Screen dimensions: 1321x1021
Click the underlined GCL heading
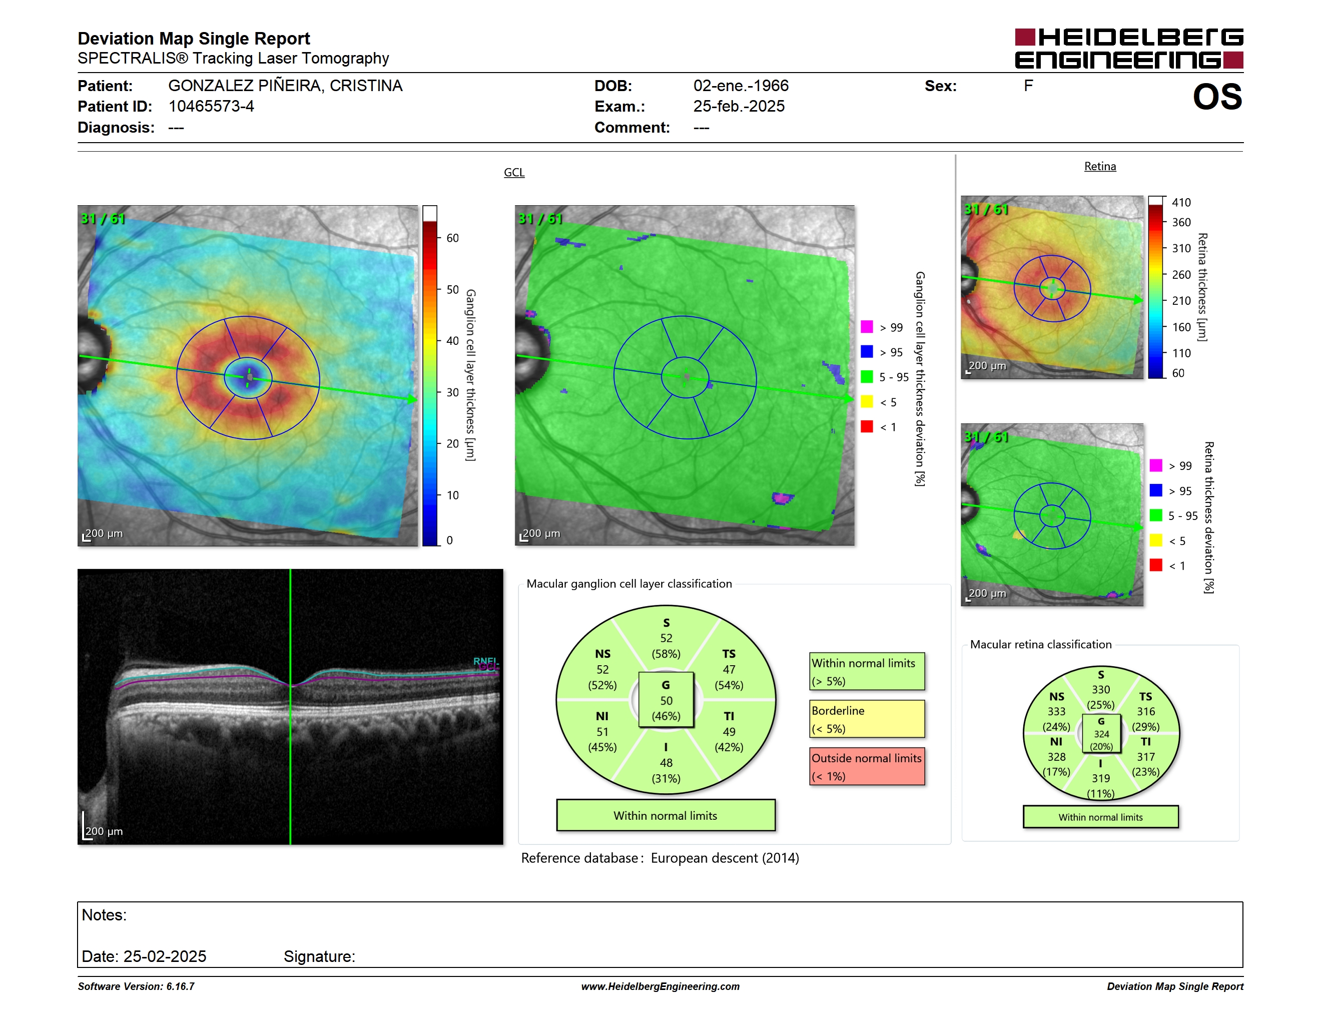[x=514, y=172]
